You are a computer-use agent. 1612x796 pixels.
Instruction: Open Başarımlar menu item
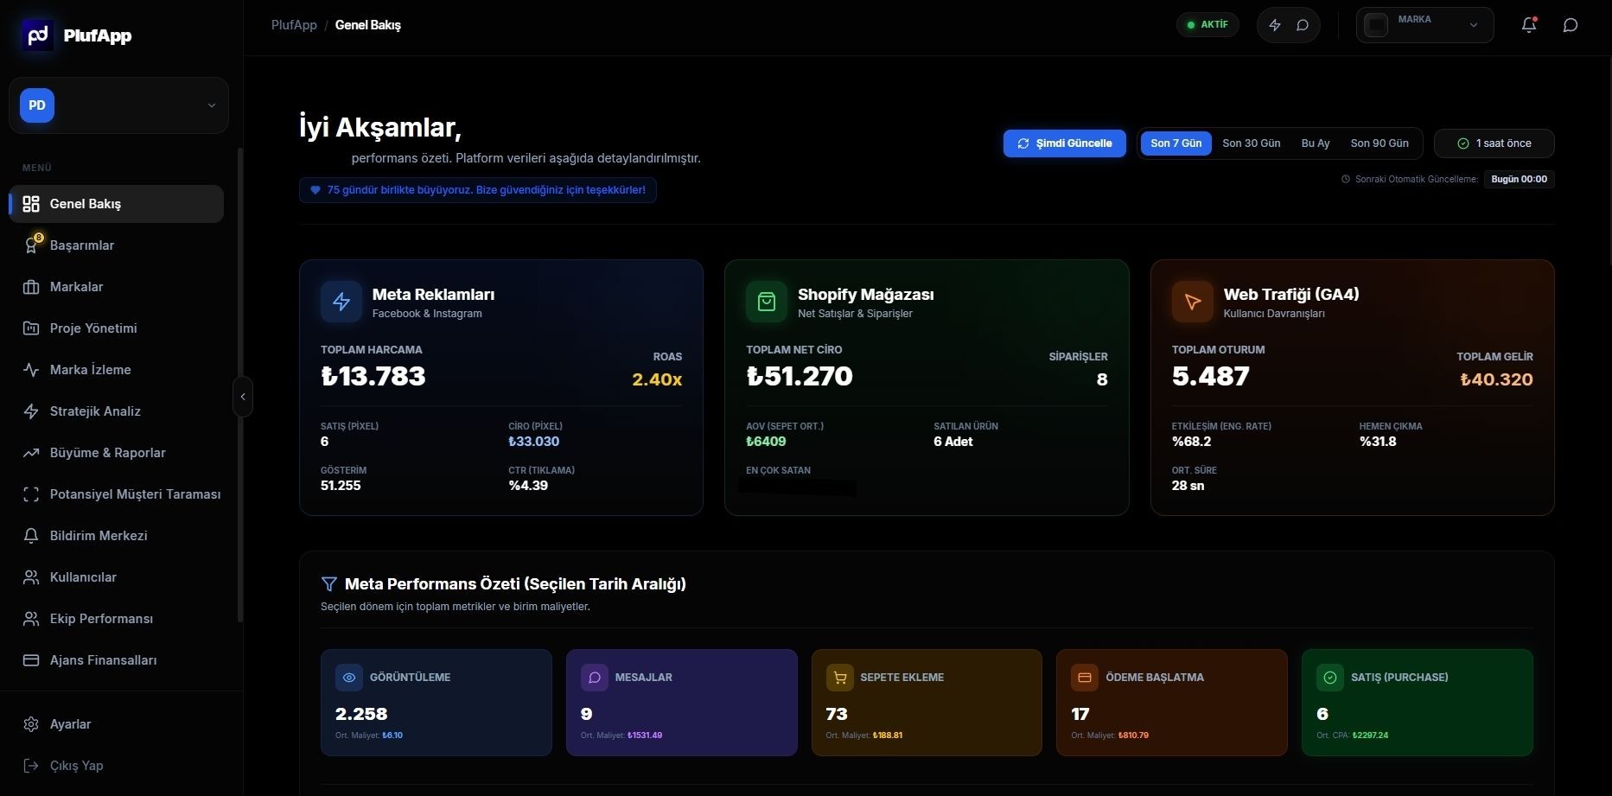coord(116,245)
